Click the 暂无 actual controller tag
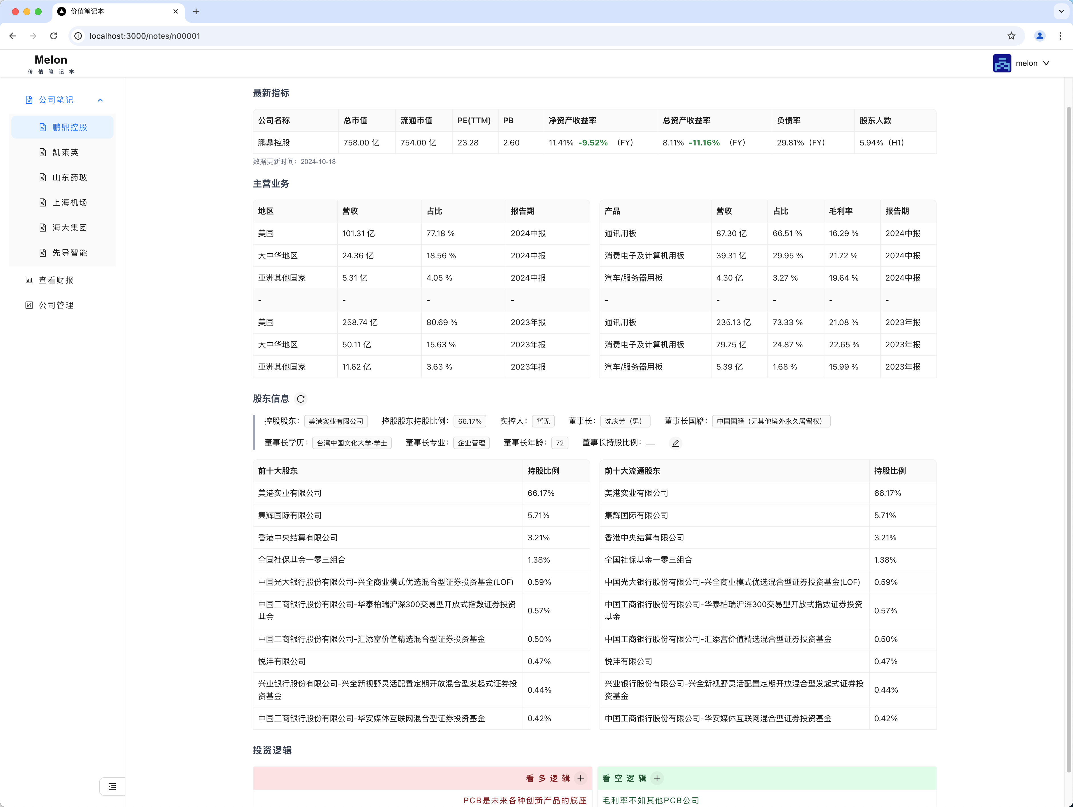 click(x=543, y=421)
